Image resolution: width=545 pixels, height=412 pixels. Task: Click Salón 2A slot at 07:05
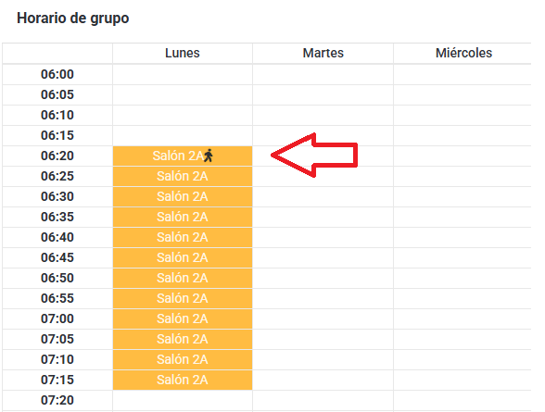click(183, 339)
